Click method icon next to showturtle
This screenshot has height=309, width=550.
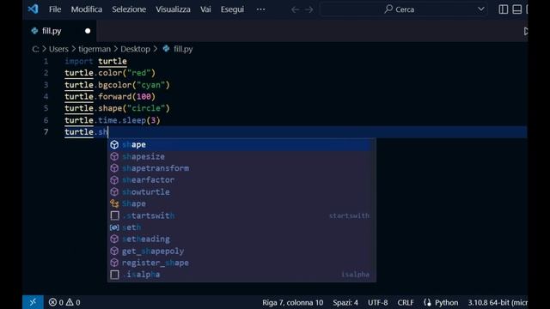click(x=114, y=191)
